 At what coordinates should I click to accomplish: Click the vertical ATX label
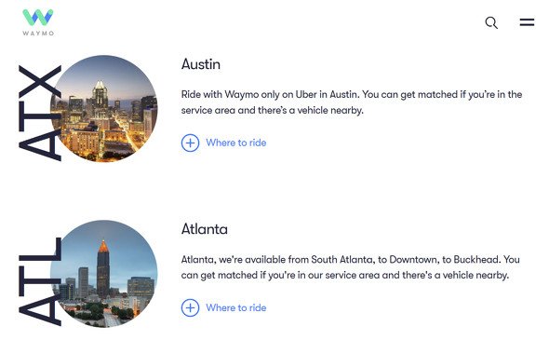(x=40, y=113)
